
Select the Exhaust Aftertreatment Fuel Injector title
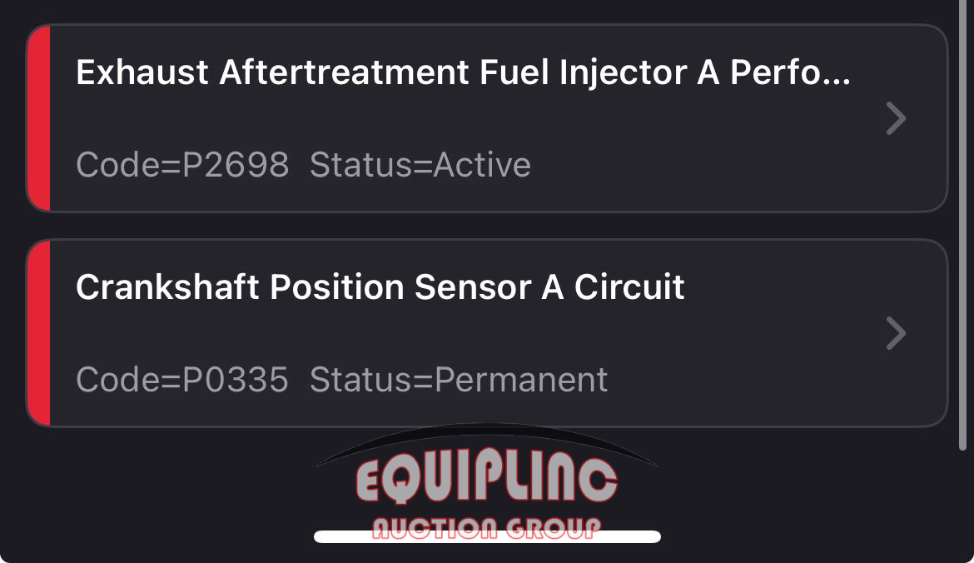click(x=462, y=74)
